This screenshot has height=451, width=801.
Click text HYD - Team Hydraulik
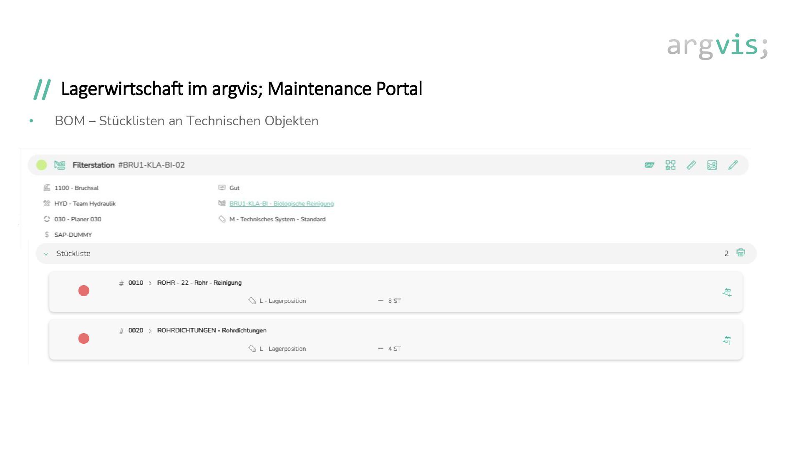pos(85,204)
